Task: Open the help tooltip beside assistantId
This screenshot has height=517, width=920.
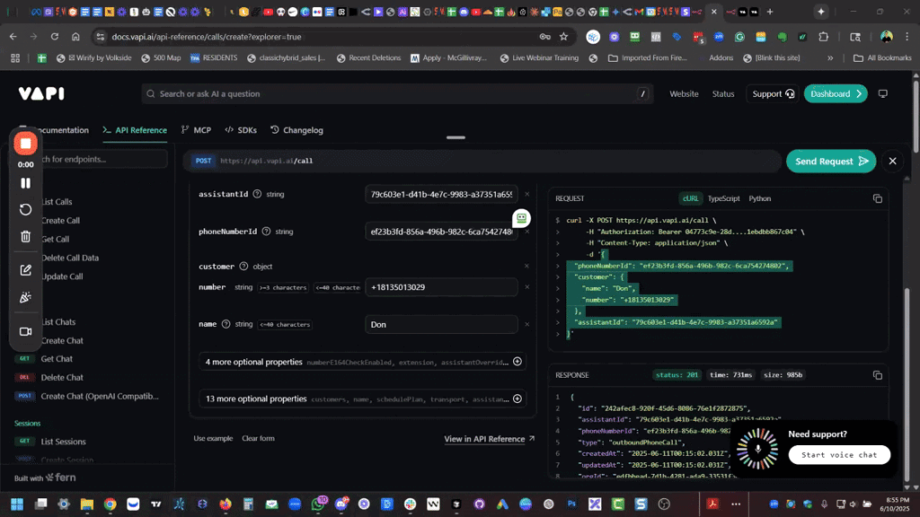Action: coord(257,194)
